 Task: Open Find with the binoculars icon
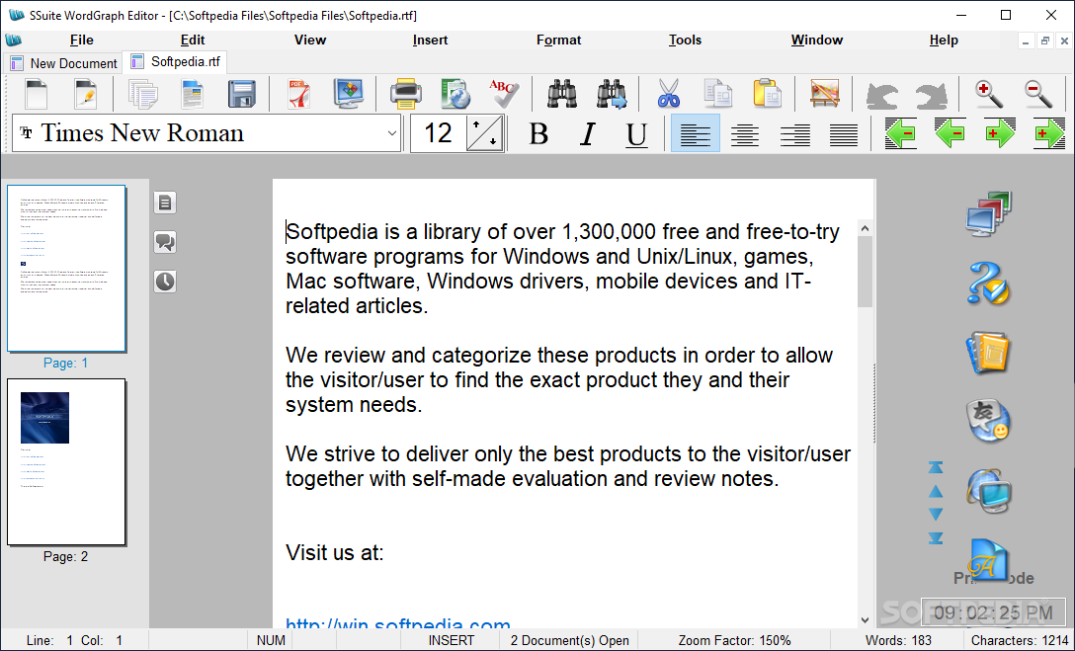click(x=561, y=94)
